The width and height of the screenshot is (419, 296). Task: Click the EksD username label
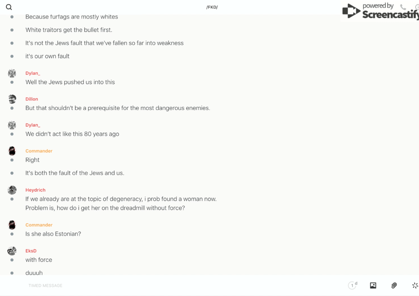tap(31, 251)
